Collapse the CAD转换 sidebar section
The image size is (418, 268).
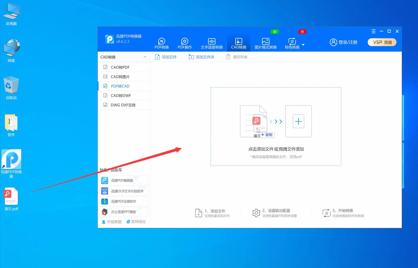click(x=145, y=57)
